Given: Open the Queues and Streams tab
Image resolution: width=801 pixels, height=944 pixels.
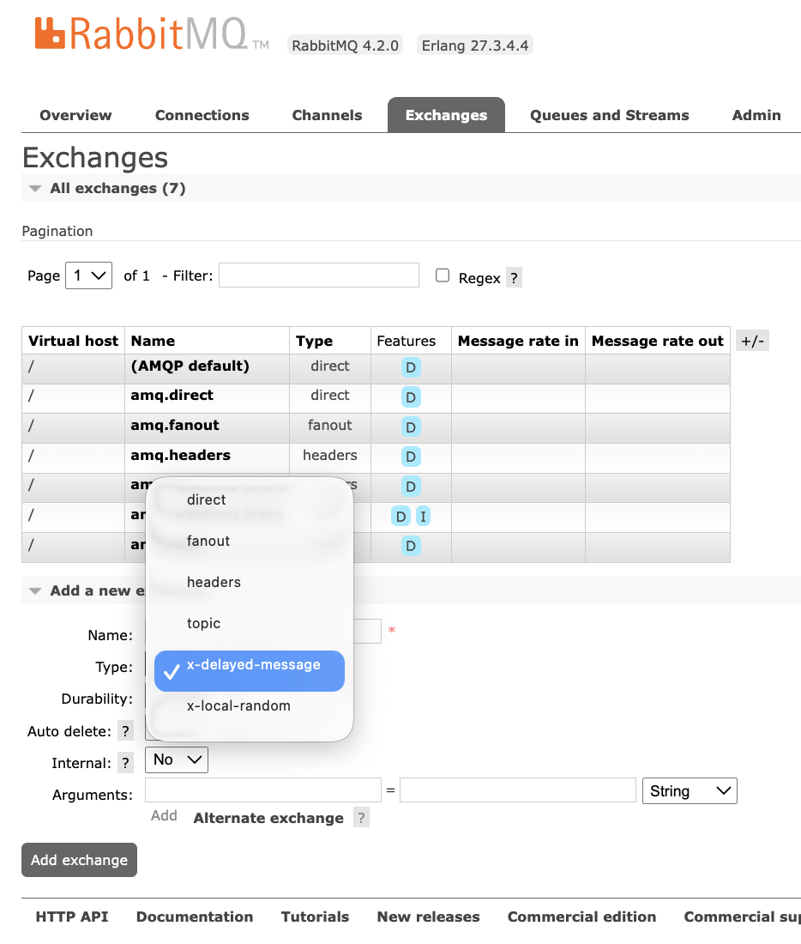Looking at the screenshot, I should tap(609, 114).
